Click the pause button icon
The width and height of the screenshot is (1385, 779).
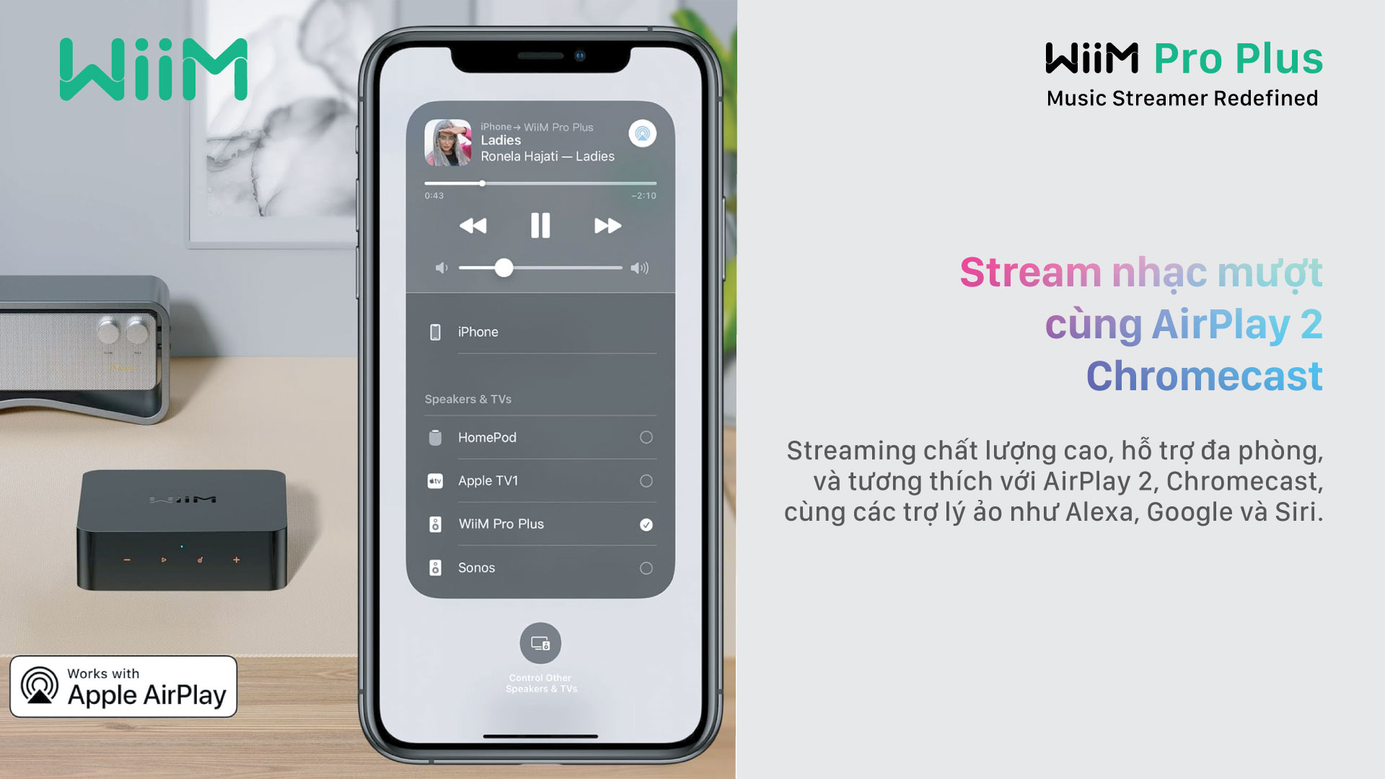tap(540, 226)
